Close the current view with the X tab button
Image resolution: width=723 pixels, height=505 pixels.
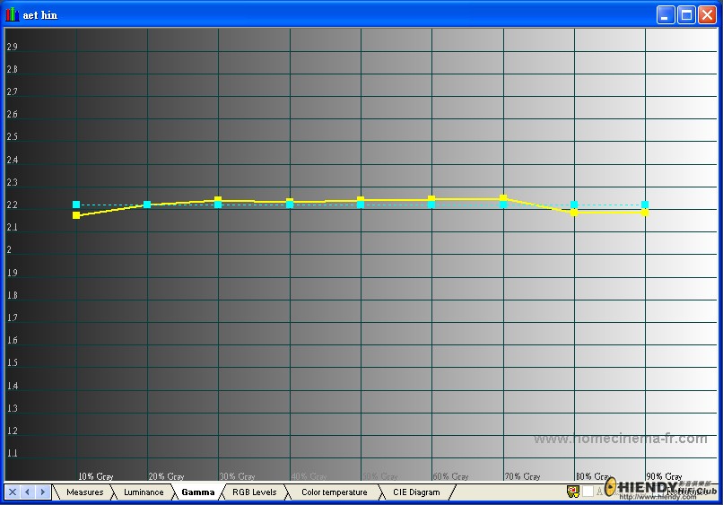pos(13,492)
